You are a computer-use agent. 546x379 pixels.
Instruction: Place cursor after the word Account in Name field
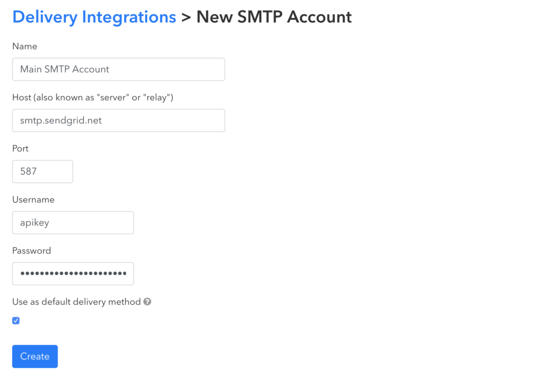(x=110, y=69)
